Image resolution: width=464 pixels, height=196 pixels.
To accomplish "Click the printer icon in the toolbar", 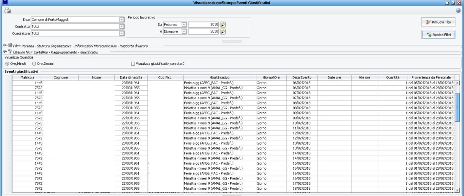I will pos(7,11).
